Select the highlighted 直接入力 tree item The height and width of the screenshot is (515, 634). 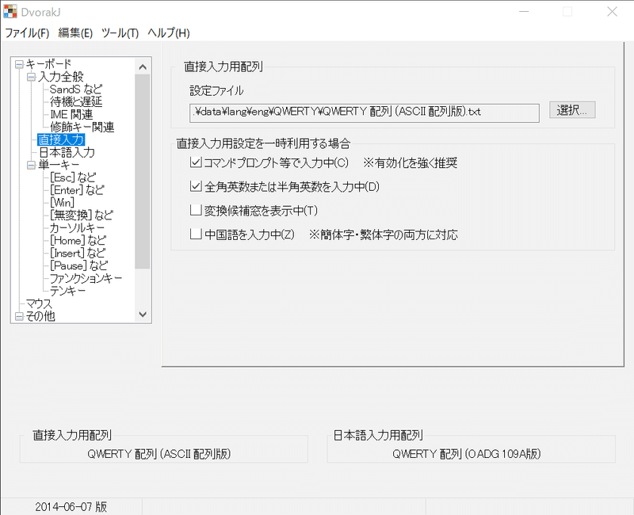click(61, 140)
